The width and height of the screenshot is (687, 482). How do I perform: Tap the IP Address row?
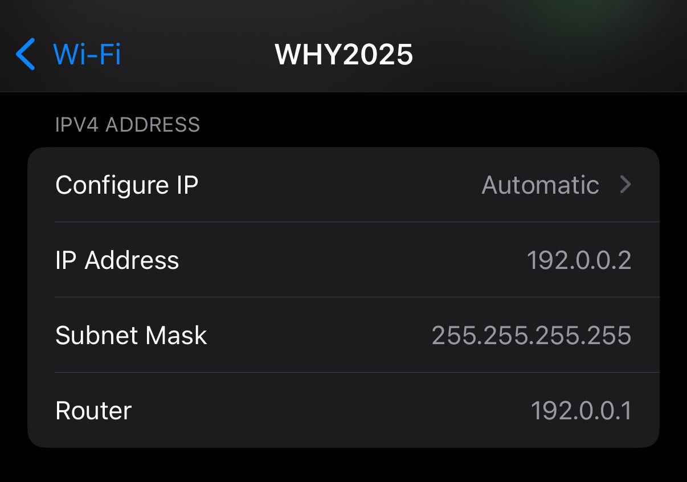tap(342, 259)
